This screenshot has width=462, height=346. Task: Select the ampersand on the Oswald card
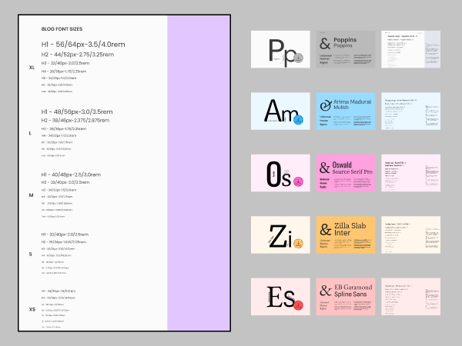coord(325,168)
